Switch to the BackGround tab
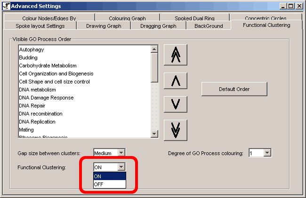The image size is (306, 198). 209,26
